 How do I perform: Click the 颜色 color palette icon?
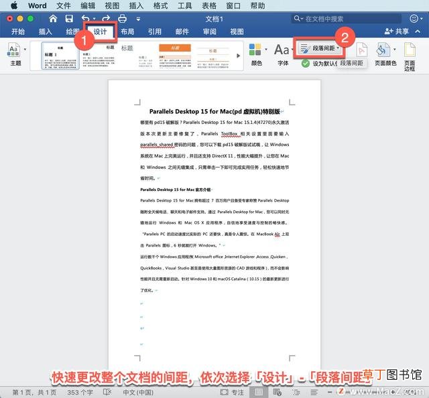255,50
